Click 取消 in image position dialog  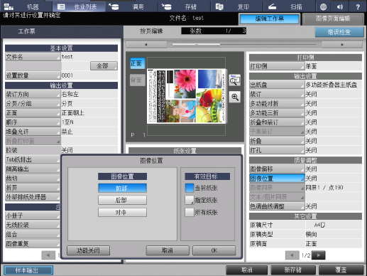point(168,250)
